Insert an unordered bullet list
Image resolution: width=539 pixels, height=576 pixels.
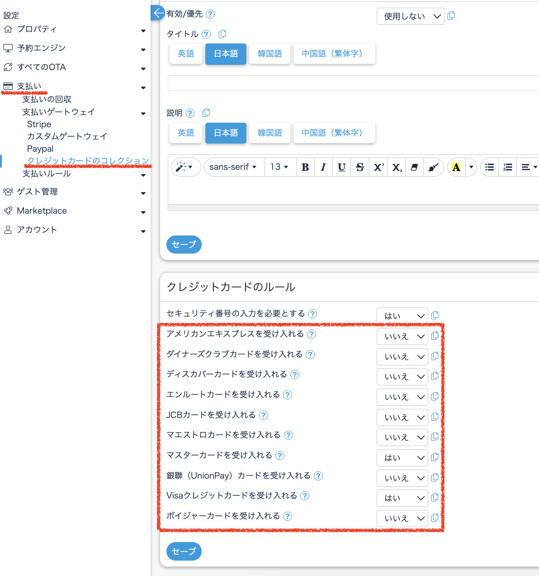pos(489,167)
